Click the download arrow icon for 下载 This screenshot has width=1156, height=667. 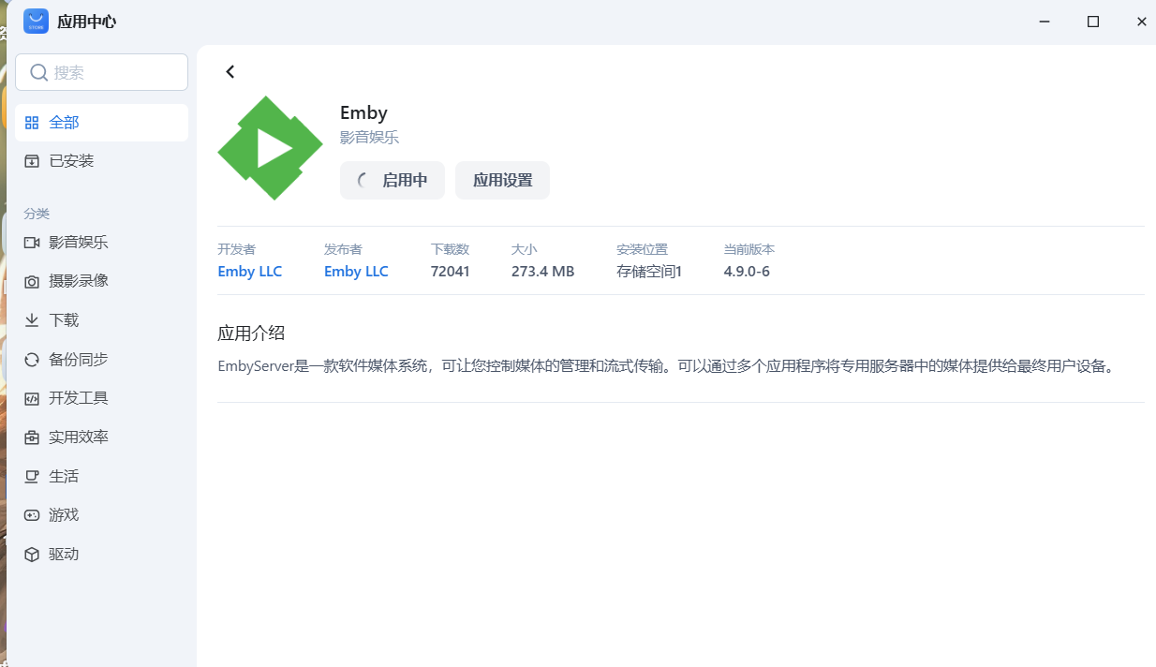(32, 320)
